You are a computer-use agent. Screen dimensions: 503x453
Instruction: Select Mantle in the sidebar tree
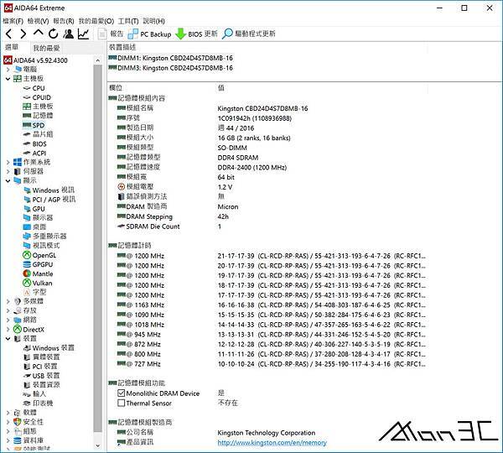[x=38, y=273]
